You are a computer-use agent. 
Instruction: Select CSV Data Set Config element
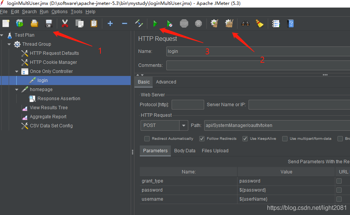pos(51,126)
